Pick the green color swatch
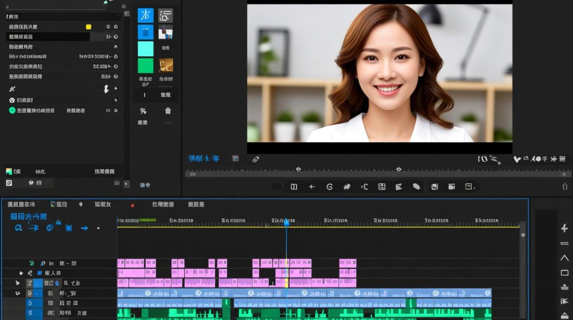This screenshot has width=573, height=320. tap(145, 66)
